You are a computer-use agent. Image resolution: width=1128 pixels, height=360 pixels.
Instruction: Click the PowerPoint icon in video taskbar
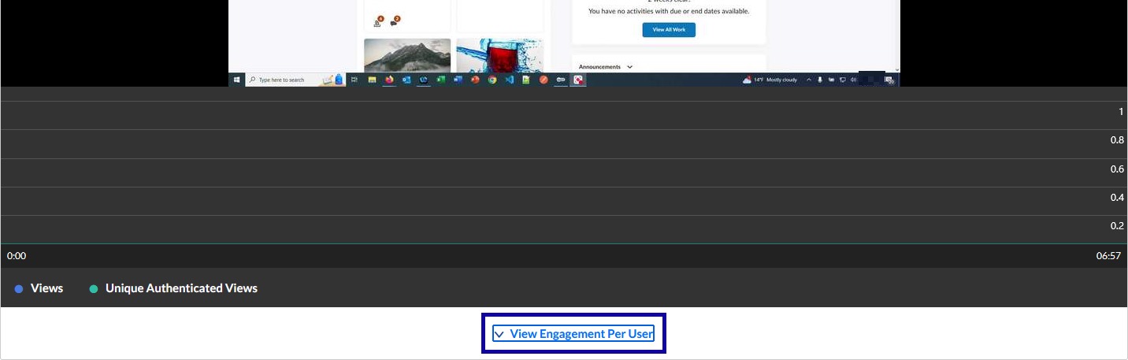tap(475, 80)
